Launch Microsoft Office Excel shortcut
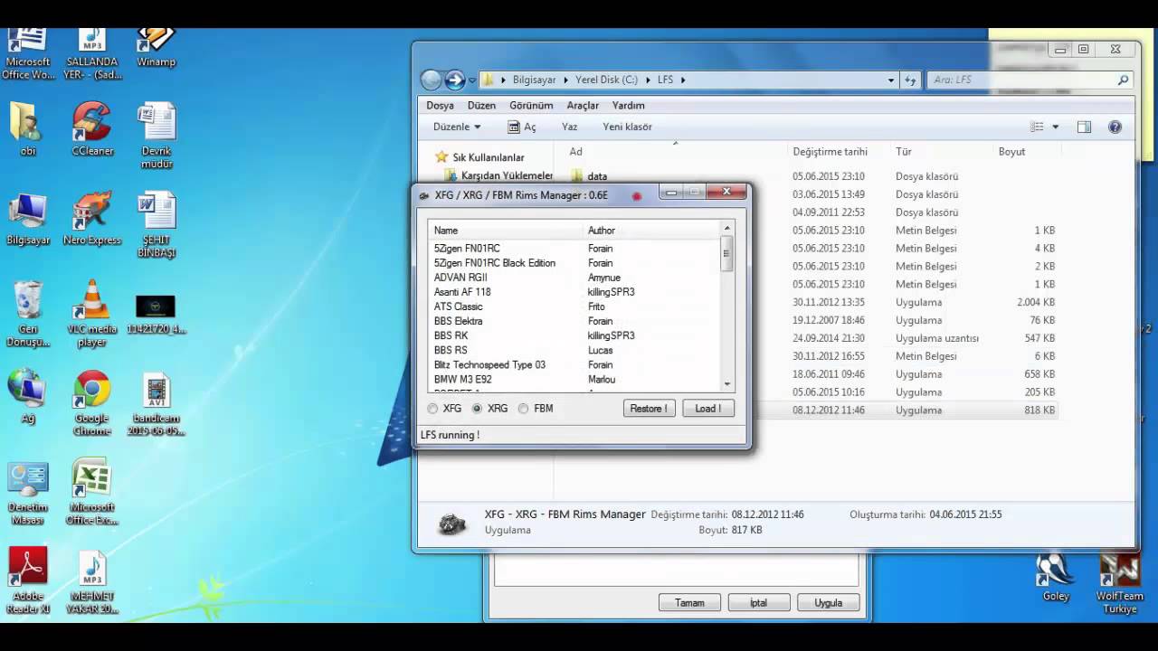1158x651 pixels. tap(92, 494)
